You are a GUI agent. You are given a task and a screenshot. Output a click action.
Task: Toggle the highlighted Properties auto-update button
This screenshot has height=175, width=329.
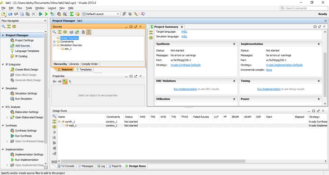click(65, 82)
